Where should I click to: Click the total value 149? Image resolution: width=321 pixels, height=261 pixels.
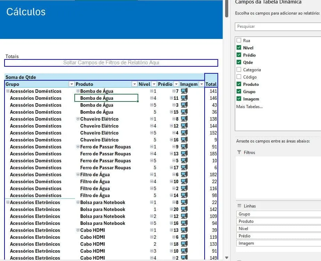click(x=213, y=258)
